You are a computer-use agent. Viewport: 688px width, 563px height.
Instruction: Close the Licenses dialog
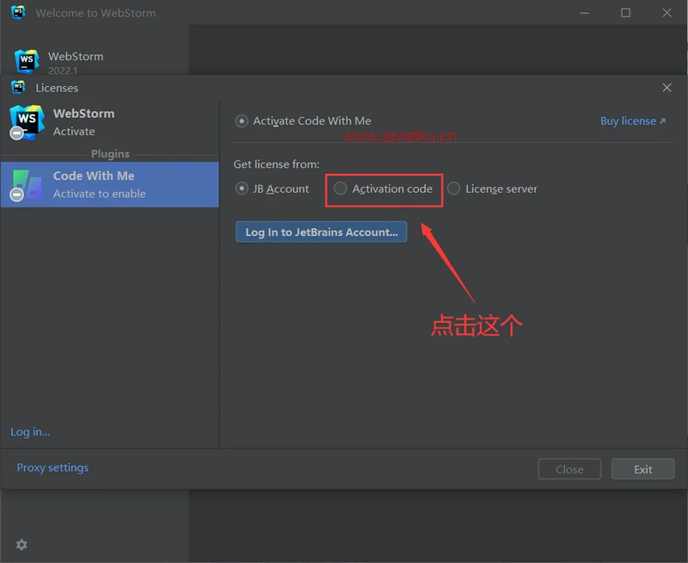pyautogui.click(x=666, y=87)
